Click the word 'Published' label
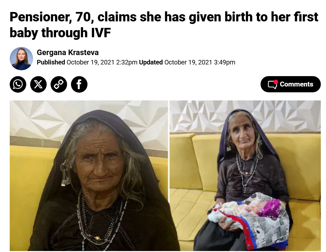 (51, 62)
